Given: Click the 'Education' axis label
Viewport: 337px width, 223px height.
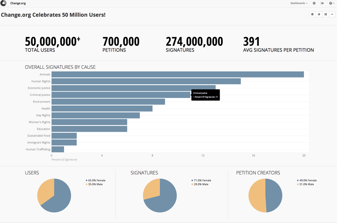Looking at the screenshot, I should click(43, 129).
